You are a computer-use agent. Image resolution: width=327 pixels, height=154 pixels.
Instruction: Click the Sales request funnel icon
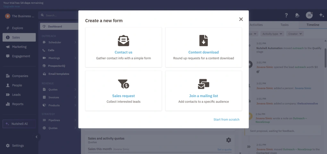pyautogui.click(x=123, y=84)
